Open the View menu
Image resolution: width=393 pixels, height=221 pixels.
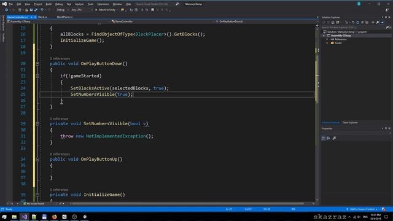tap(27, 4)
